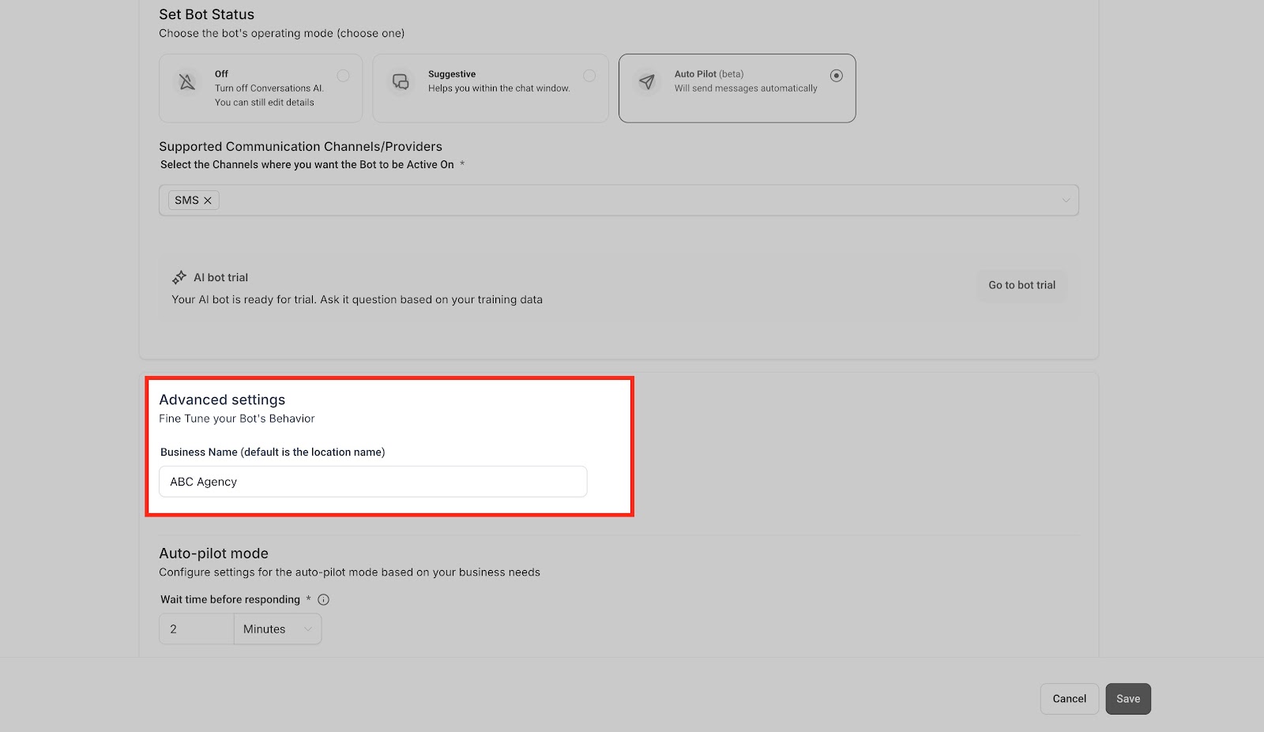Screen dimensions: 1264x732
Task: Click the Set Bot Status heading
Action: [x=206, y=14]
